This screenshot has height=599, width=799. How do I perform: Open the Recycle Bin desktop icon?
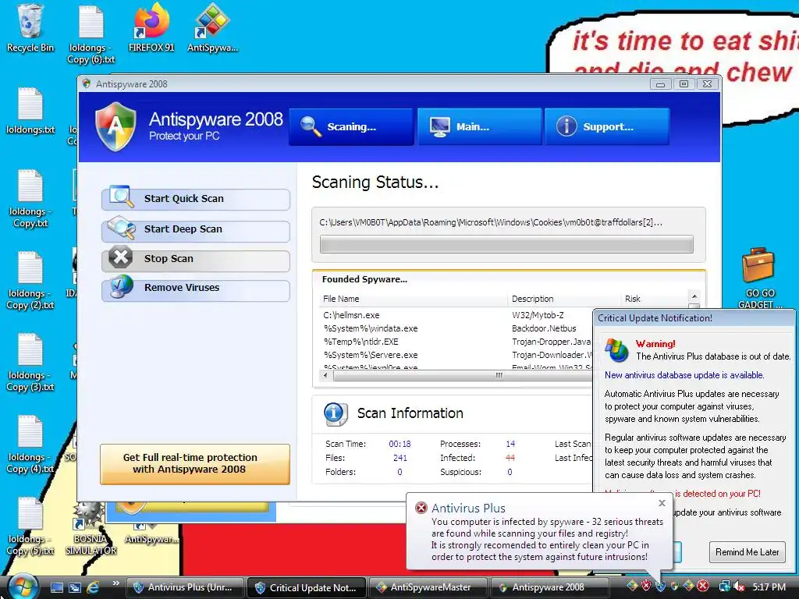pyautogui.click(x=30, y=28)
